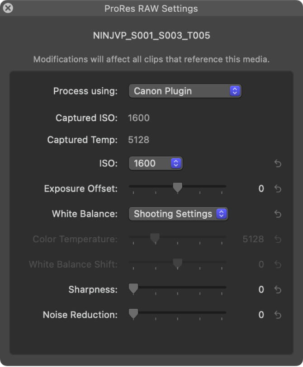Click the Color Temperature slider handle

(155, 238)
